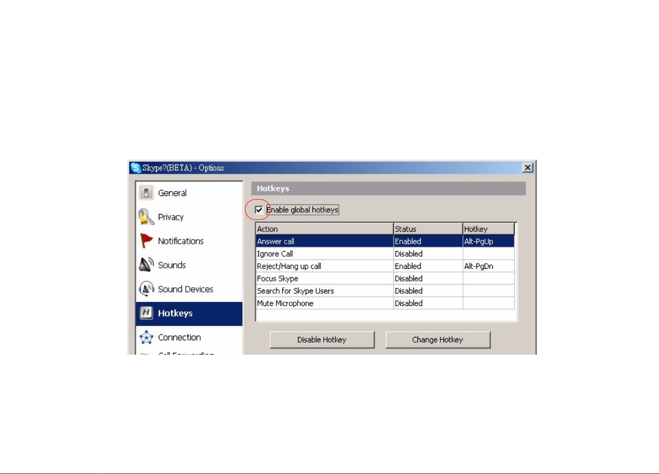Click the Privacy key icon
This screenshot has height=474, width=659.
(x=146, y=217)
